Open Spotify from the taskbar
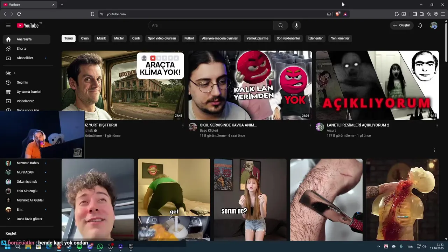Screen dimensions: 448x252 pos(79,247)
